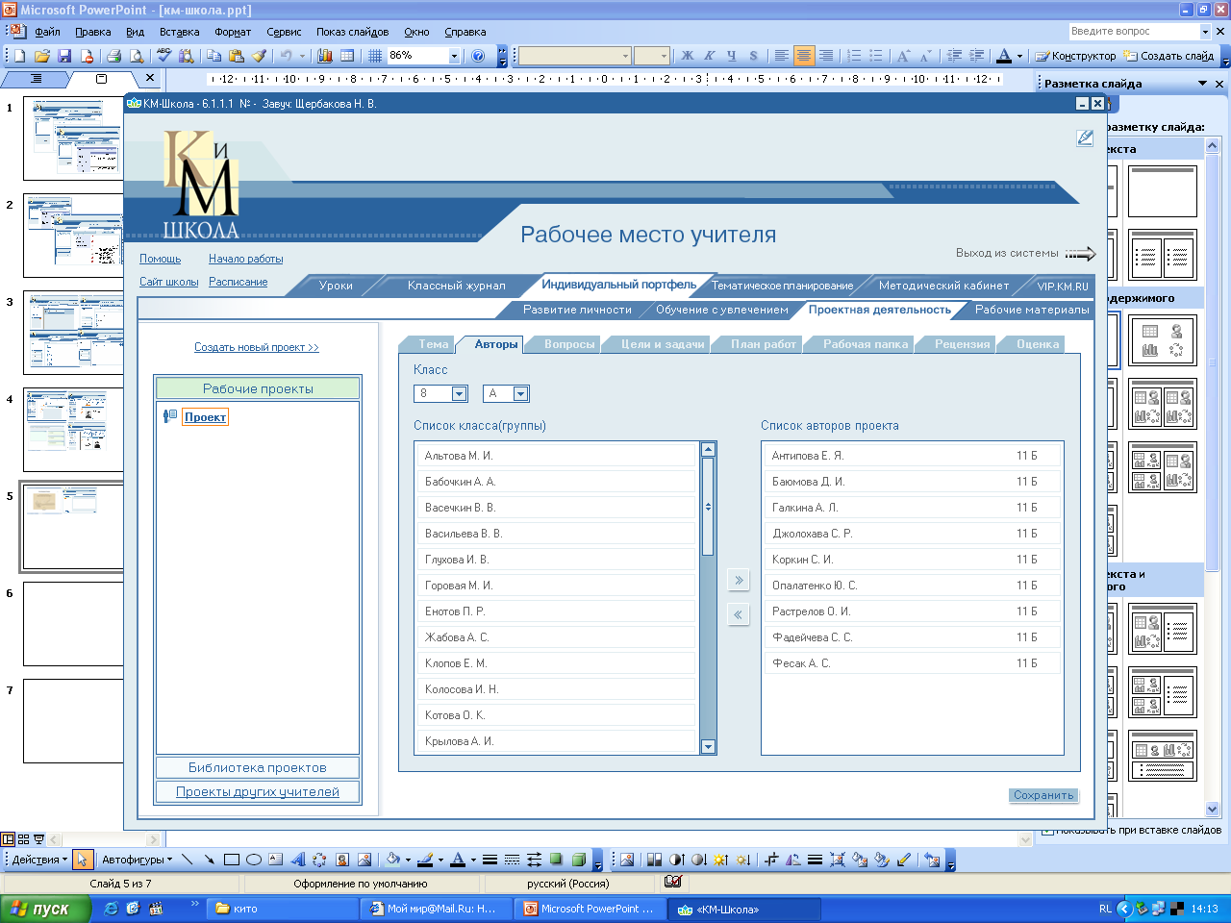Align text left in formatting toolbar

782,56
